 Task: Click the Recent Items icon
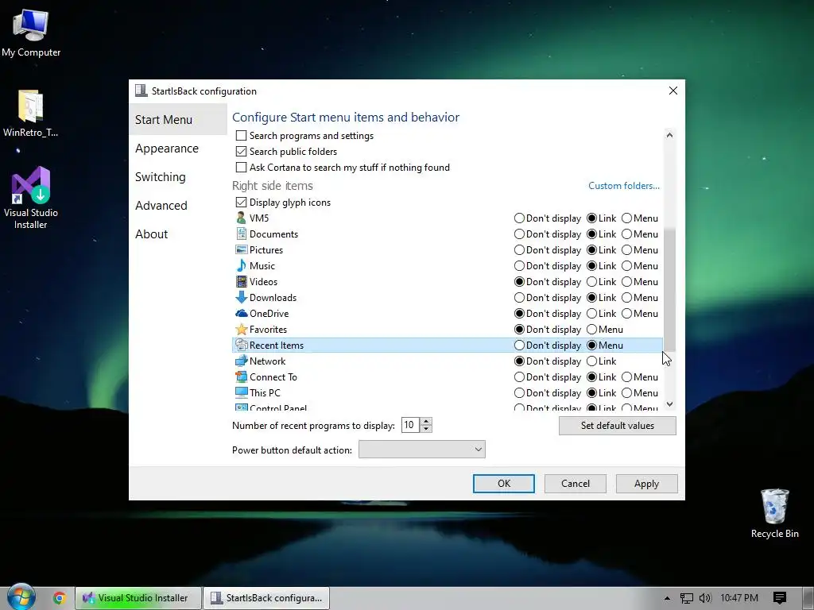click(241, 345)
